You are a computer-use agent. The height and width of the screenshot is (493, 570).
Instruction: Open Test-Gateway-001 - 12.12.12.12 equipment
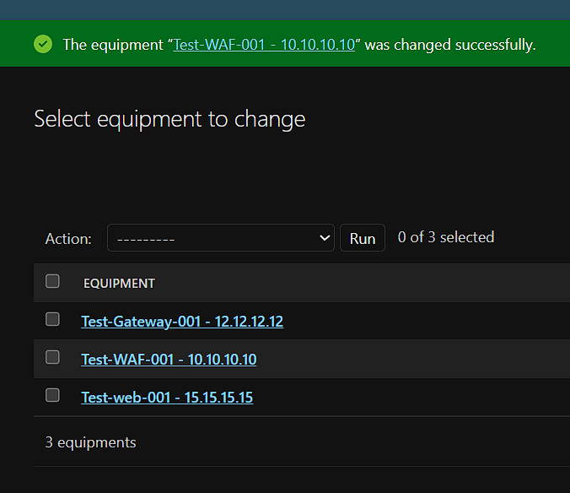(x=182, y=322)
